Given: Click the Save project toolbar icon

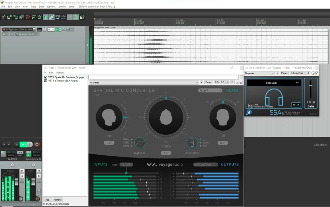Looking at the screenshot, I should tap(15, 17).
